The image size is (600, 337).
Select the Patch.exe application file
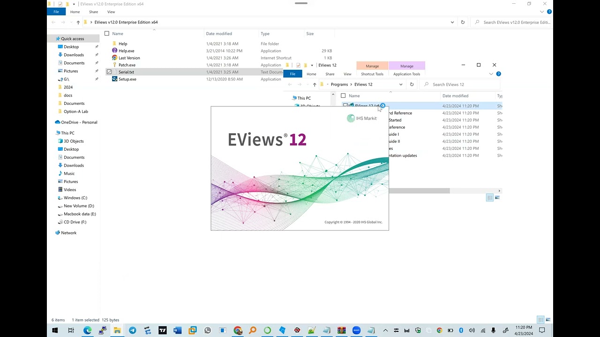(x=127, y=65)
